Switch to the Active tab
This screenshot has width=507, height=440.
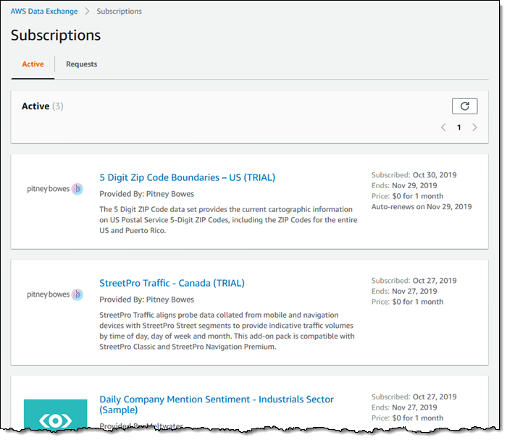[x=33, y=64]
